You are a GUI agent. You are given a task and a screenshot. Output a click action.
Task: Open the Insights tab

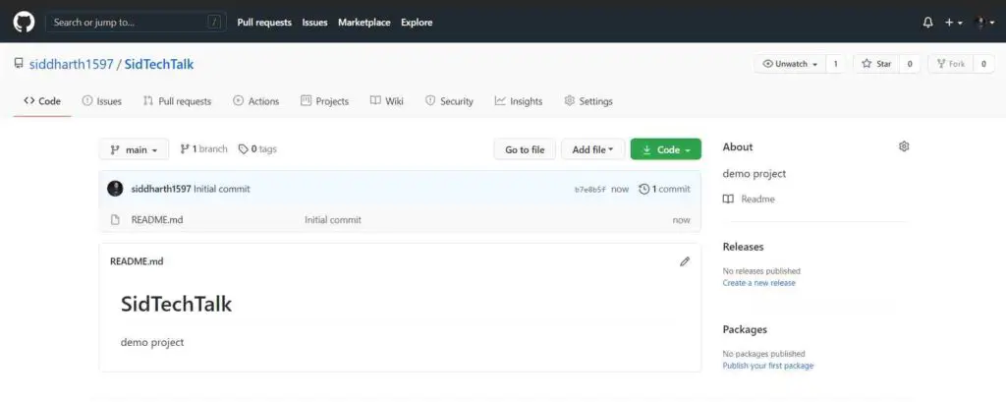click(x=519, y=101)
